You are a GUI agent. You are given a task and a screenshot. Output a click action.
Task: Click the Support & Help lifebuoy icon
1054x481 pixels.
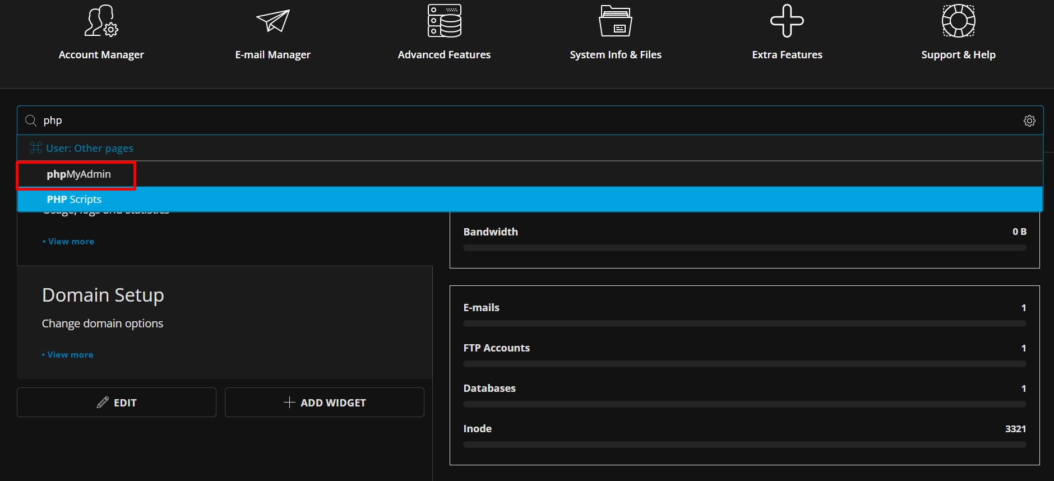(x=958, y=21)
